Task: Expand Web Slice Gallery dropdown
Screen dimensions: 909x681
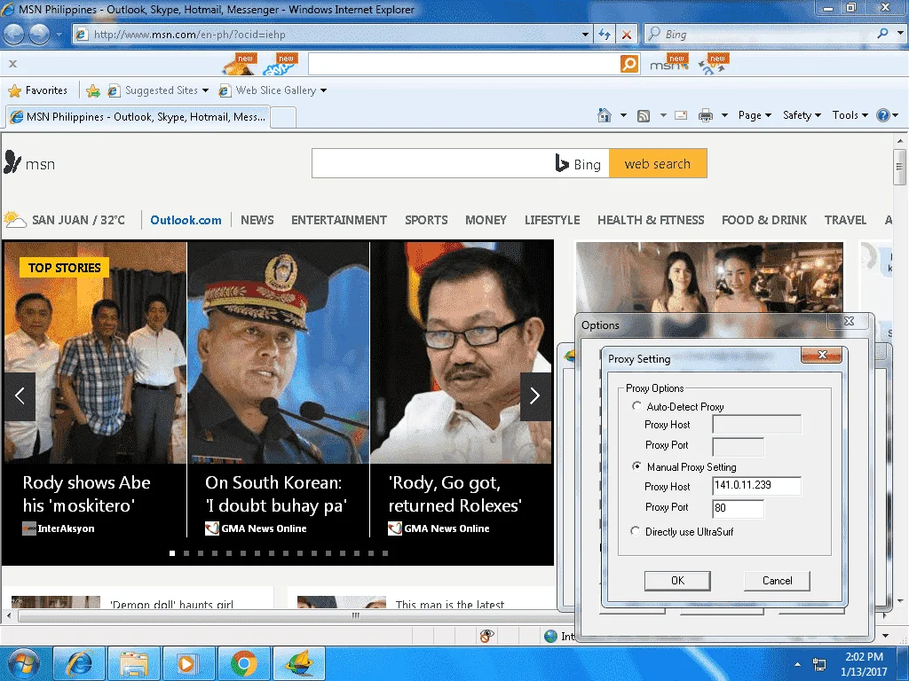Action: tap(323, 90)
